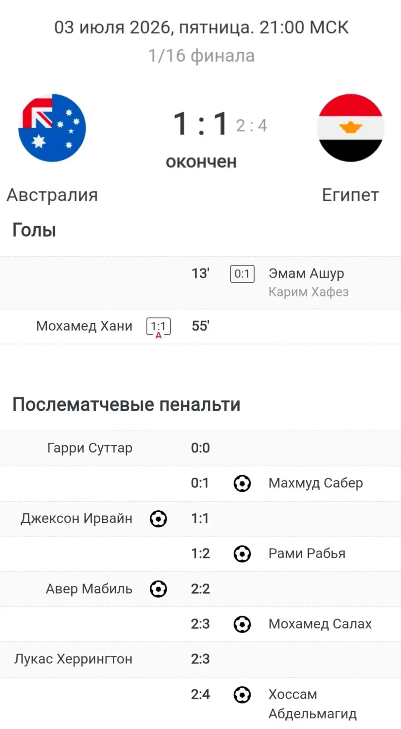Click the ball icon next to Мохамед Салах
The height and width of the screenshot is (729, 401).
tap(242, 624)
